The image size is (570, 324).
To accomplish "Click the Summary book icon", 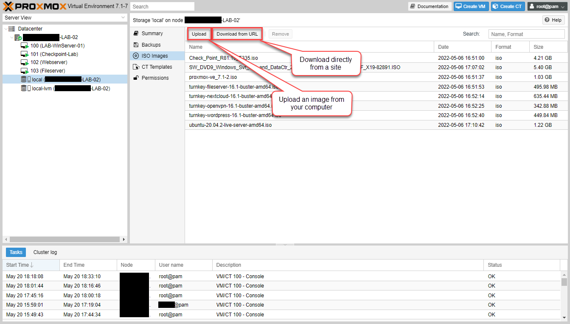I will 136,34.
